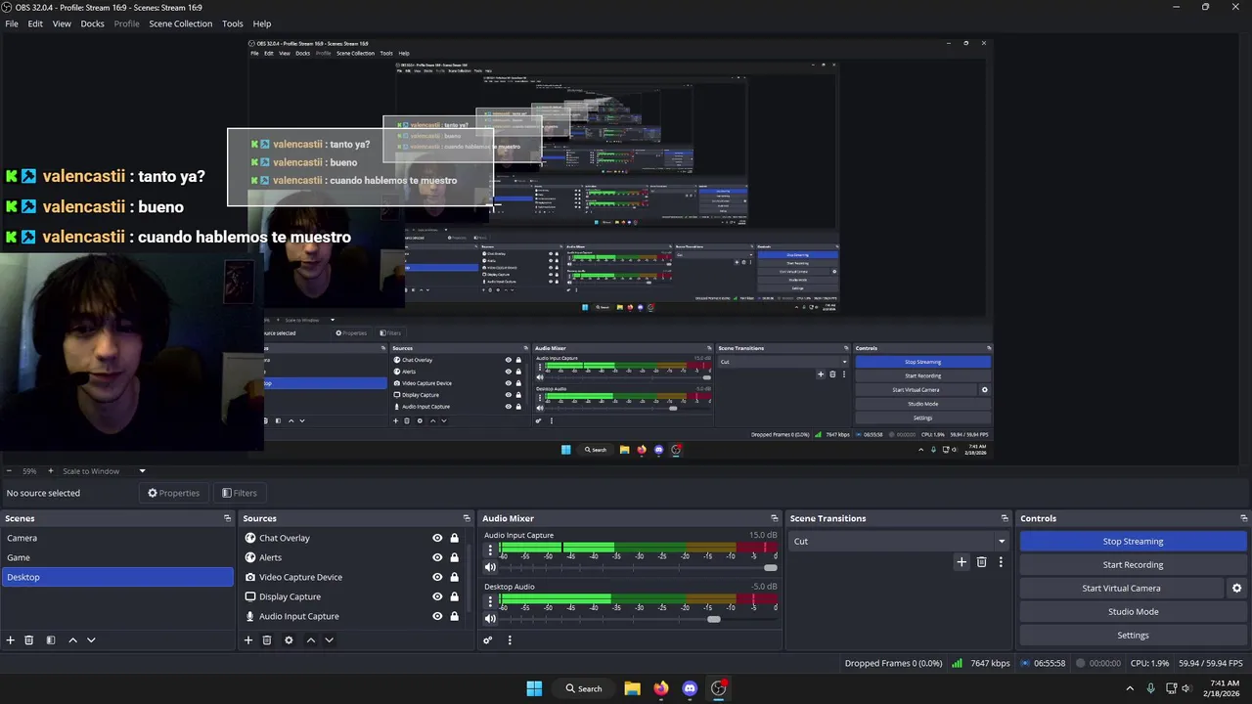Add a configurable transition with plus icon
Viewport: 1252px width, 704px height.
tap(961, 562)
